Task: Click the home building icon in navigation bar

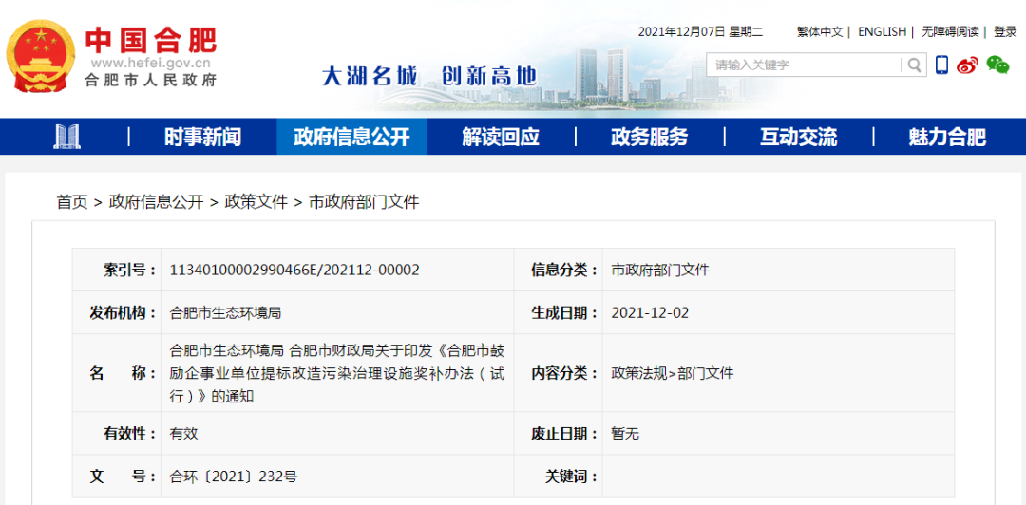Action: coord(66,137)
